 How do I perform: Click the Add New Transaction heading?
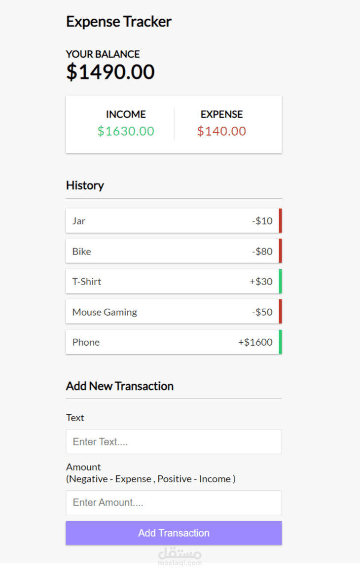pos(120,386)
